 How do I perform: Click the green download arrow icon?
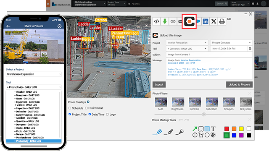coord(165,21)
